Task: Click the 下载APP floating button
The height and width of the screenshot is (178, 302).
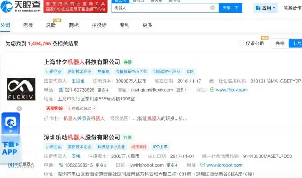Action: pyautogui.click(x=11, y=148)
